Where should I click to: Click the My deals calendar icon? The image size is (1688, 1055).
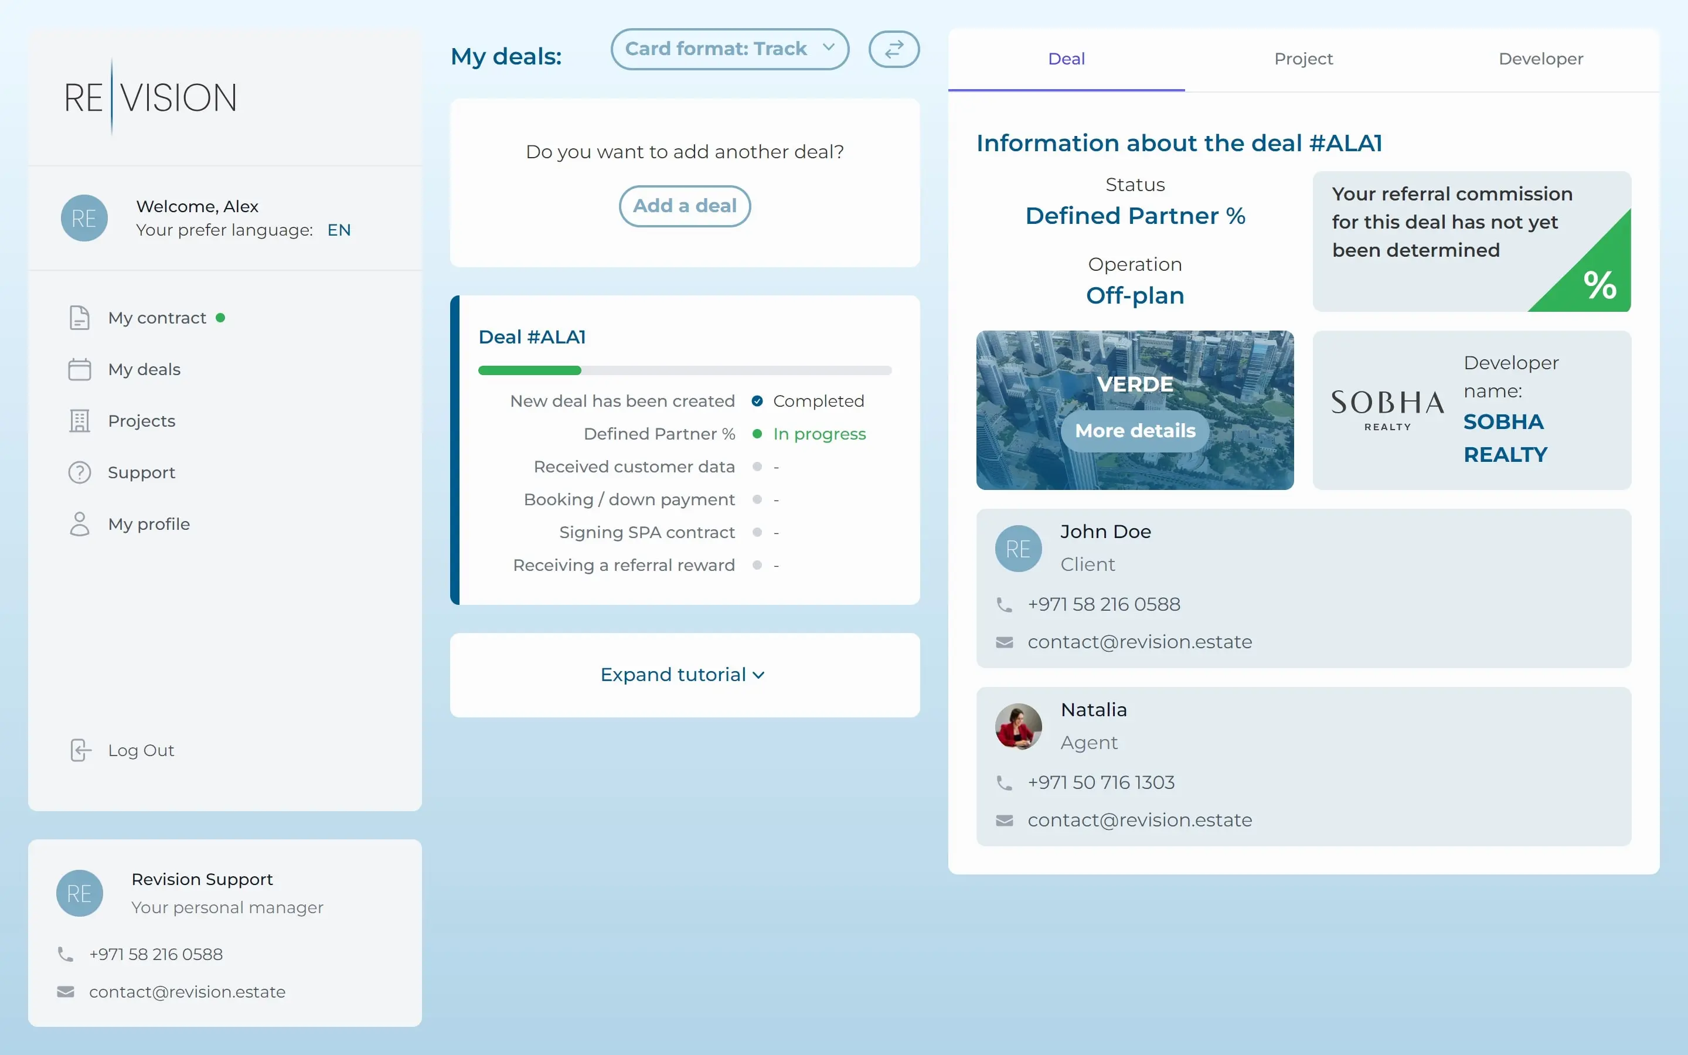(80, 369)
